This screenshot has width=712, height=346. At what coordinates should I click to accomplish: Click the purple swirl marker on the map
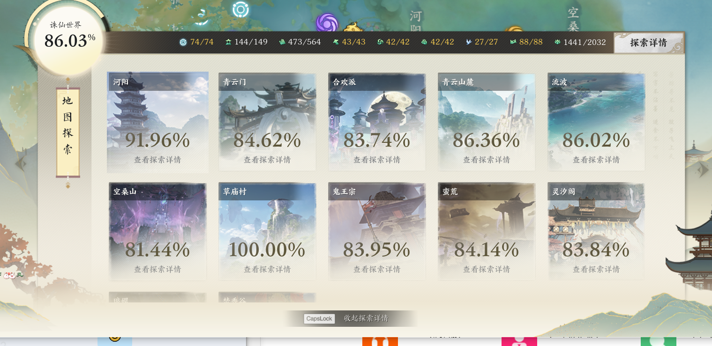[x=327, y=23]
